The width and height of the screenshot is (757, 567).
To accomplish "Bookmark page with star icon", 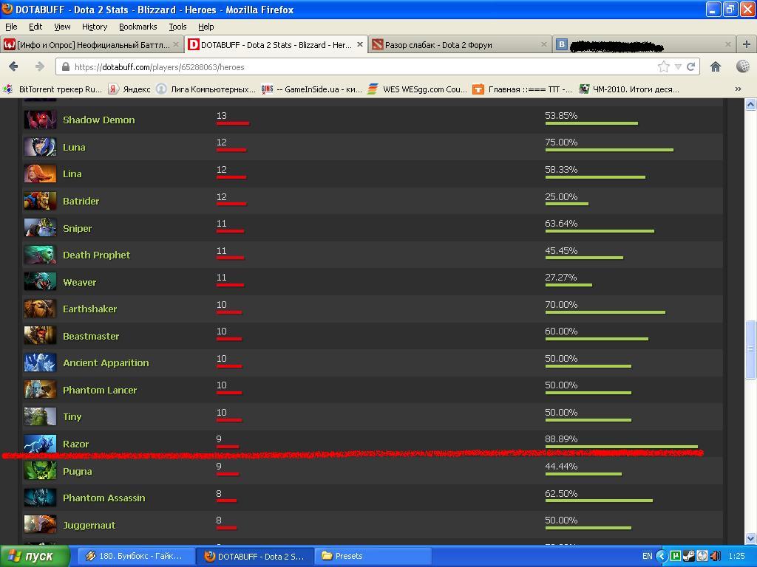I will pyautogui.click(x=664, y=66).
